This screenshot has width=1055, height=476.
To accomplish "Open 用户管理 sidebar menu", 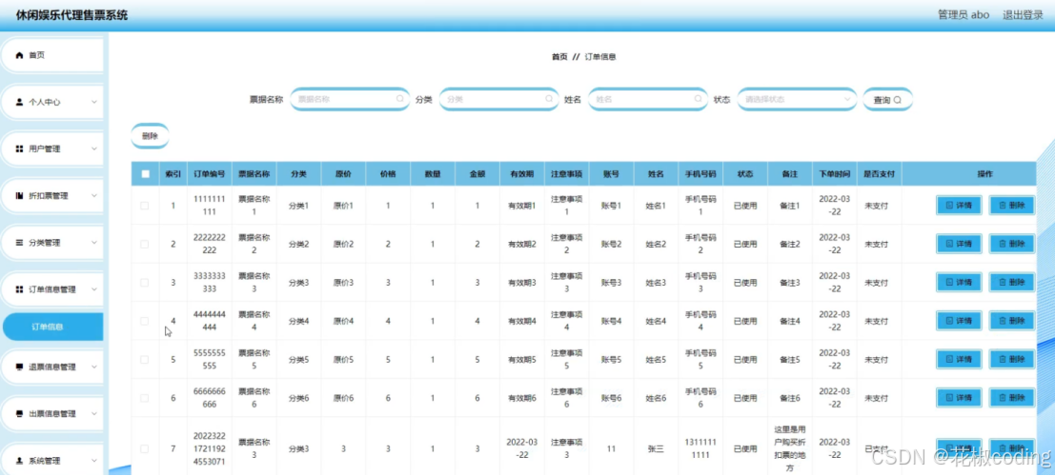I will 53,149.
